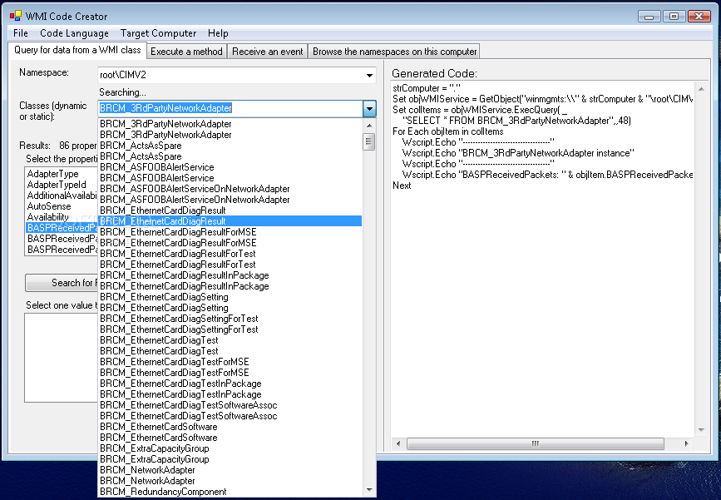The image size is (721, 500).
Task: Minimize the WMI Code Creator window
Action: pos(649,16)
